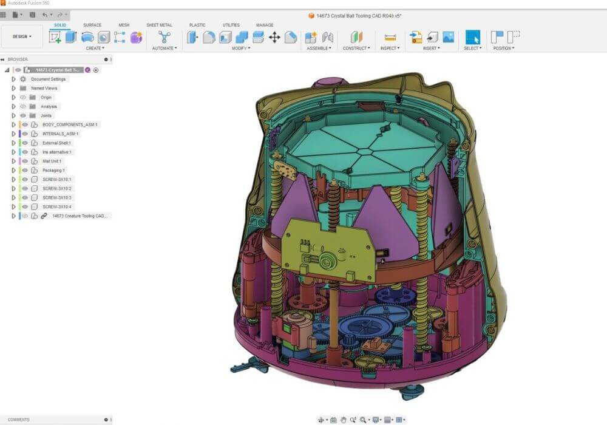Hide the BODY_COMPONENTS_ASM:1 component

(x=25, y=124)
